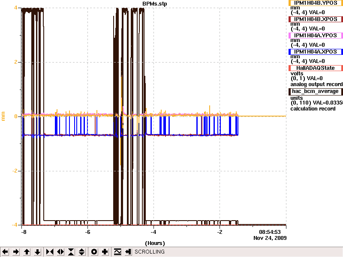Click the horizontal zoom-in bowtie icon
Screen dimensions: 343x257
pos(50,252)
